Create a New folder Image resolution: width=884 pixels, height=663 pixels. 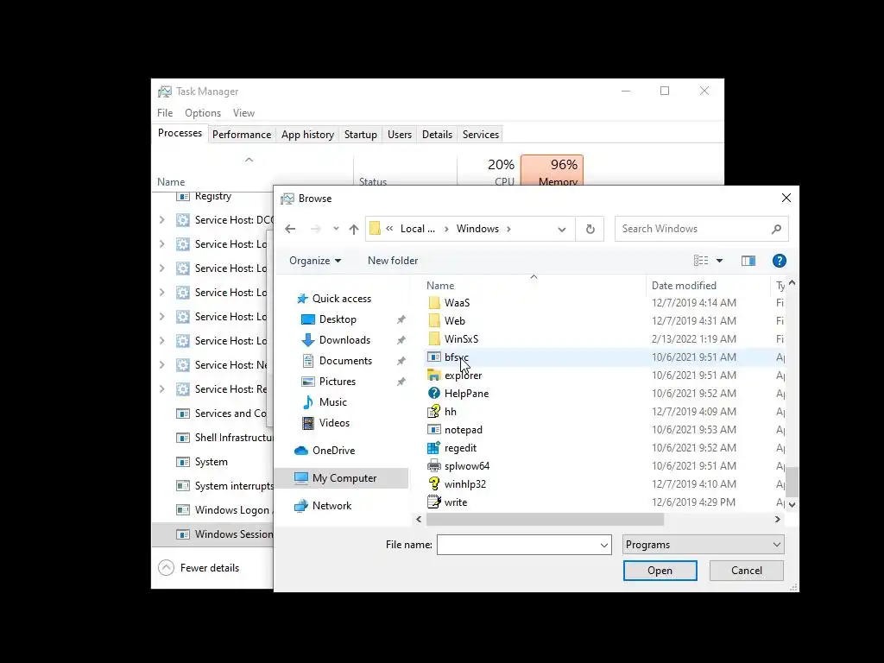(393, 261)
